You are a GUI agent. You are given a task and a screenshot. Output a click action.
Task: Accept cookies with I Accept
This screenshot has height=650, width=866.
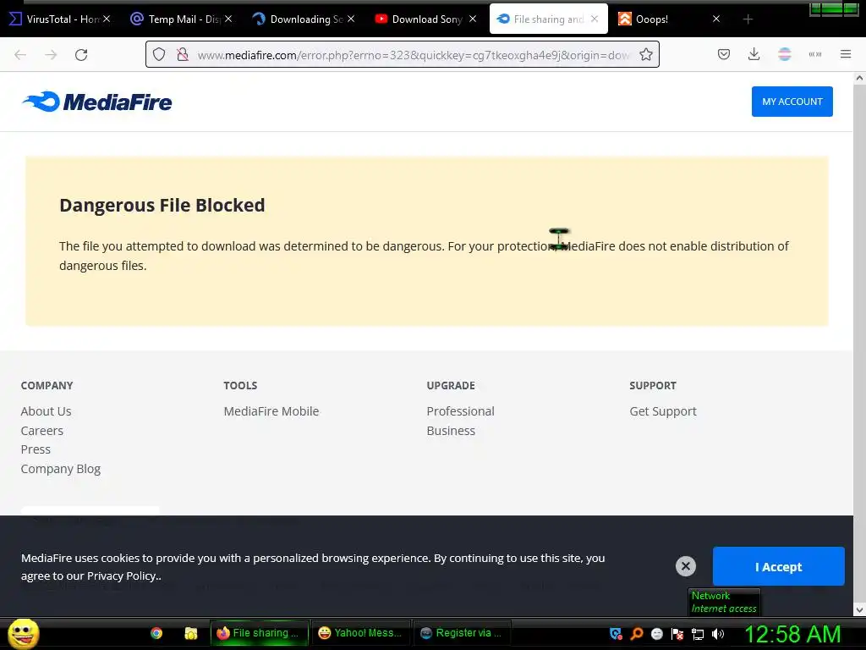pyautogui.click(x=778, y=566)
